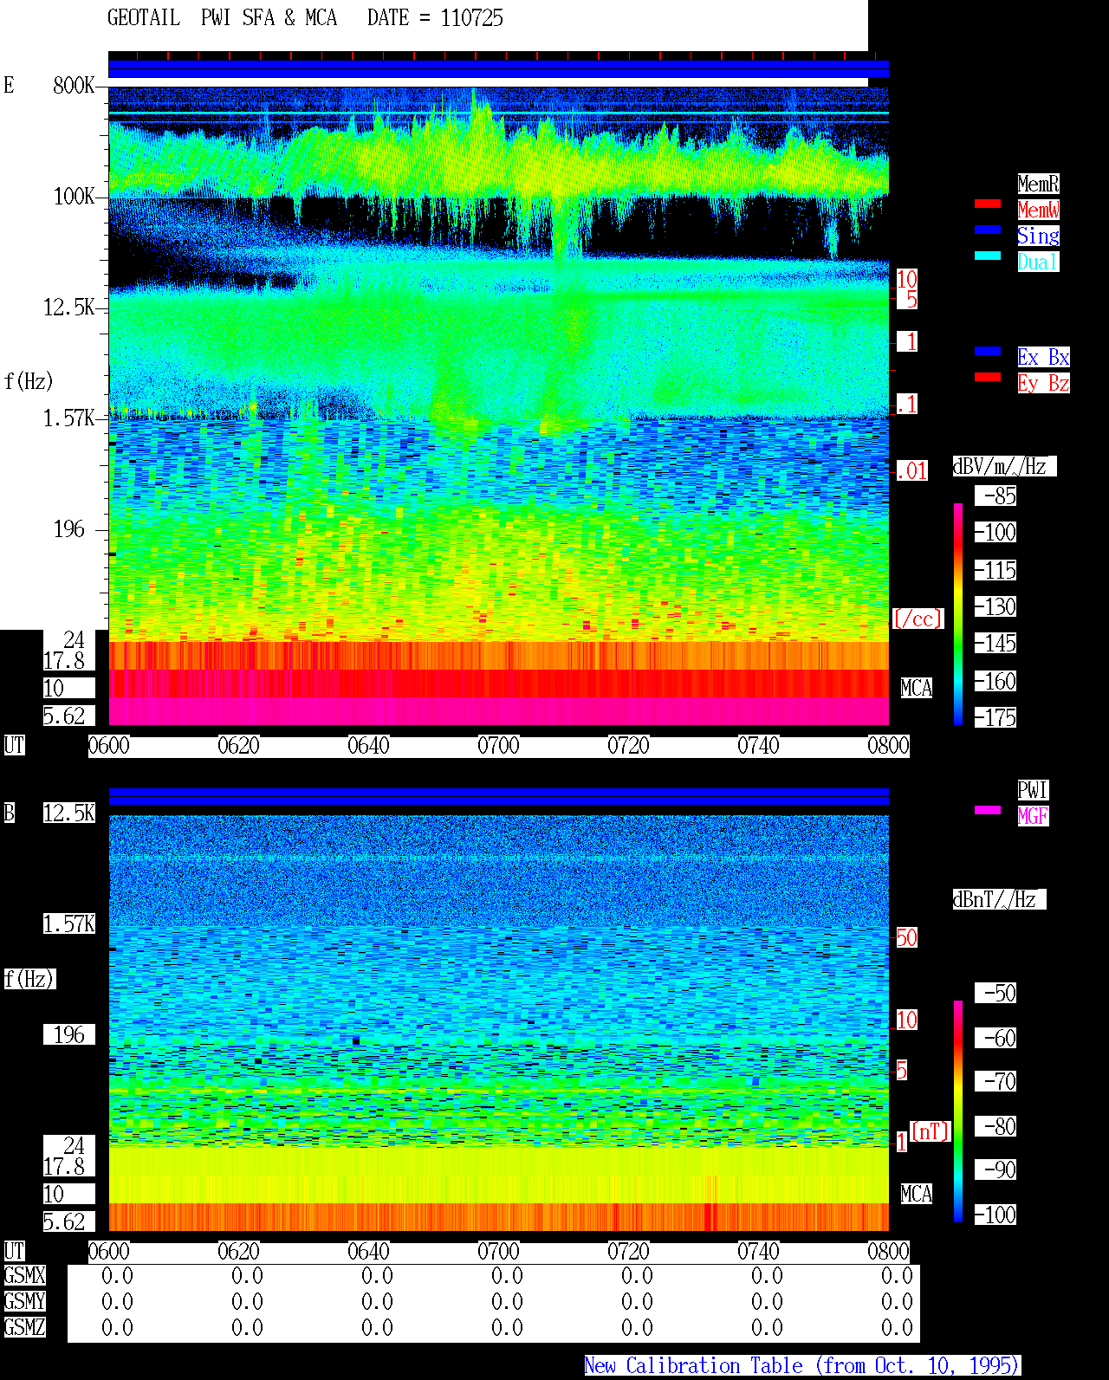Select the PWI legend label
Viewport: 1109px width, 1380px height.
tap(1033, 790)
